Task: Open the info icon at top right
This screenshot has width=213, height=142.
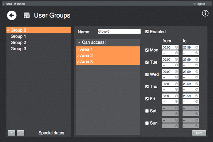Action: (x=205, y=13)
